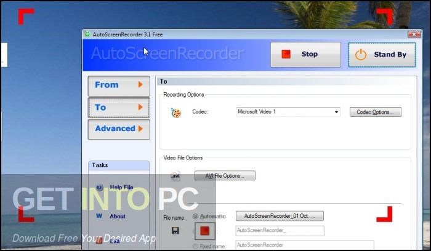Expand the Codec dropdown list
Image resolution: width=431 pixels, height=251 pixels.
pos(336,112)
